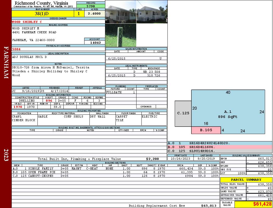Click wall finish DRY WALL
This screenshot has height=208, width=273.
tap(97, 117)
